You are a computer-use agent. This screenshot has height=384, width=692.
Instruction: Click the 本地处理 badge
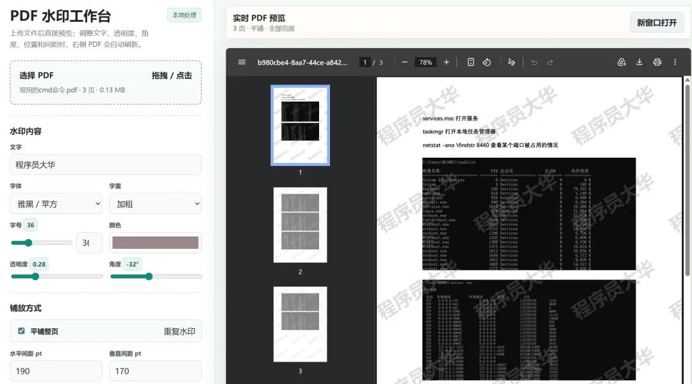(185, 15)
